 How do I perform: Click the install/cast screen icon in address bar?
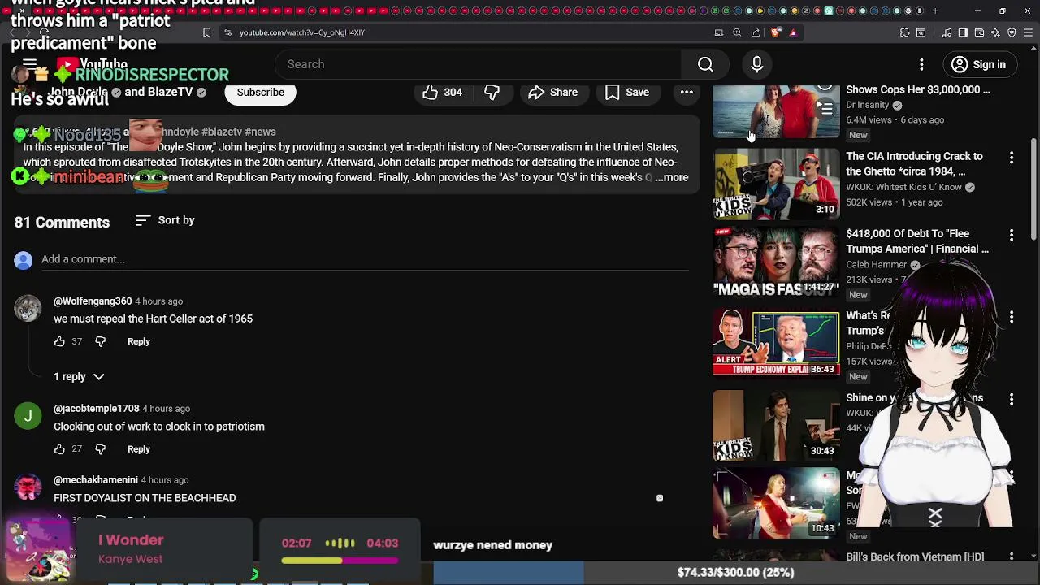[718, 32]
